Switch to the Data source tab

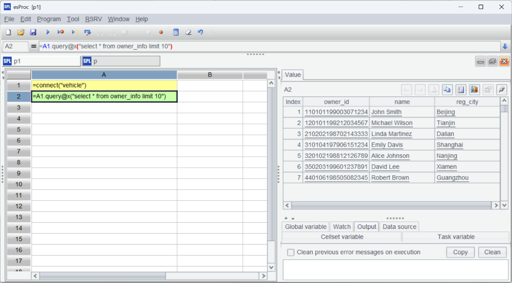coord(399,227)
